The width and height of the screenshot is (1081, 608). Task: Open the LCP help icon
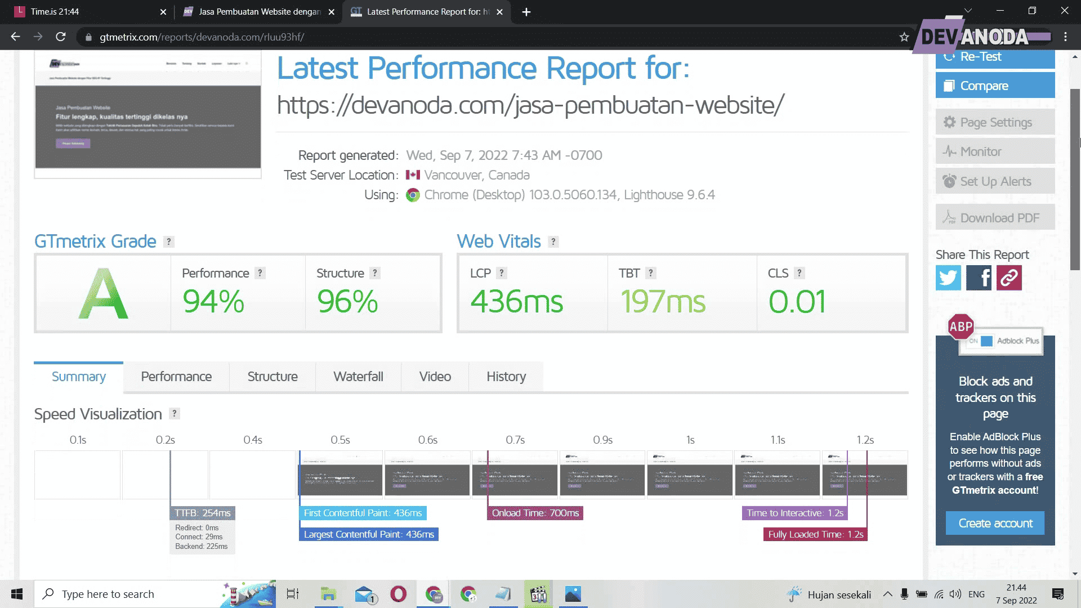click(x=502, y=273)
